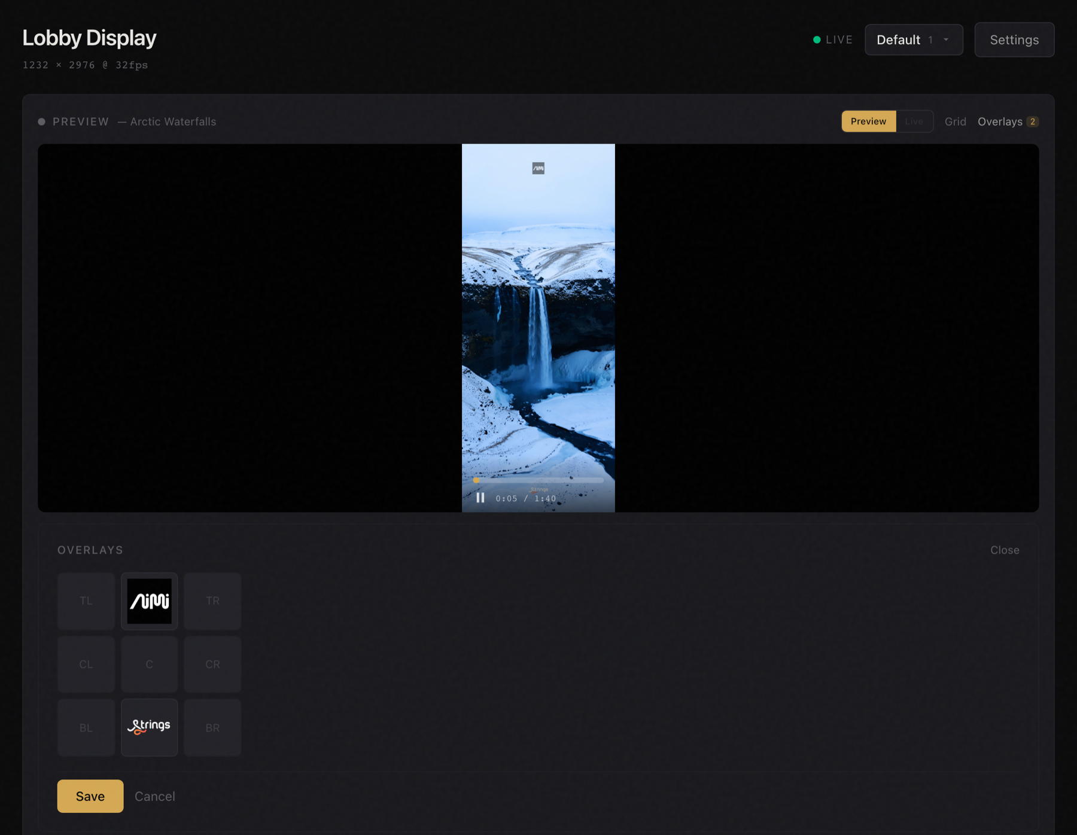Select the BR overlay slot

[x=212, y=727]
